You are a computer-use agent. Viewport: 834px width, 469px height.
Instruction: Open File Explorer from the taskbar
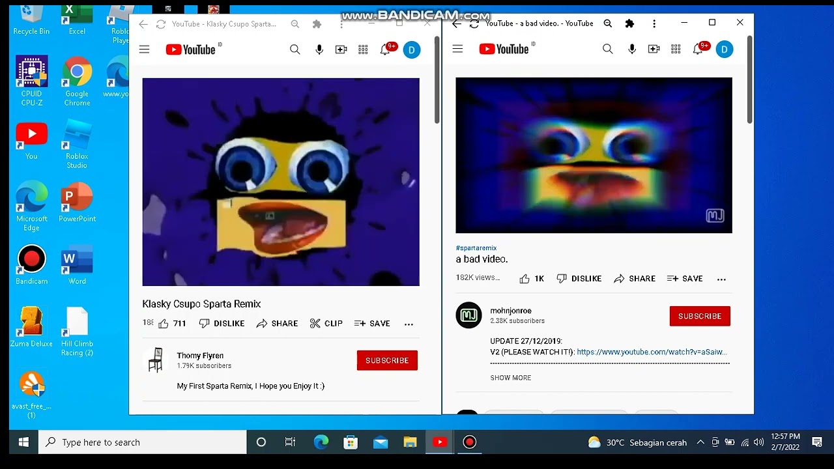tap(410, 442)
